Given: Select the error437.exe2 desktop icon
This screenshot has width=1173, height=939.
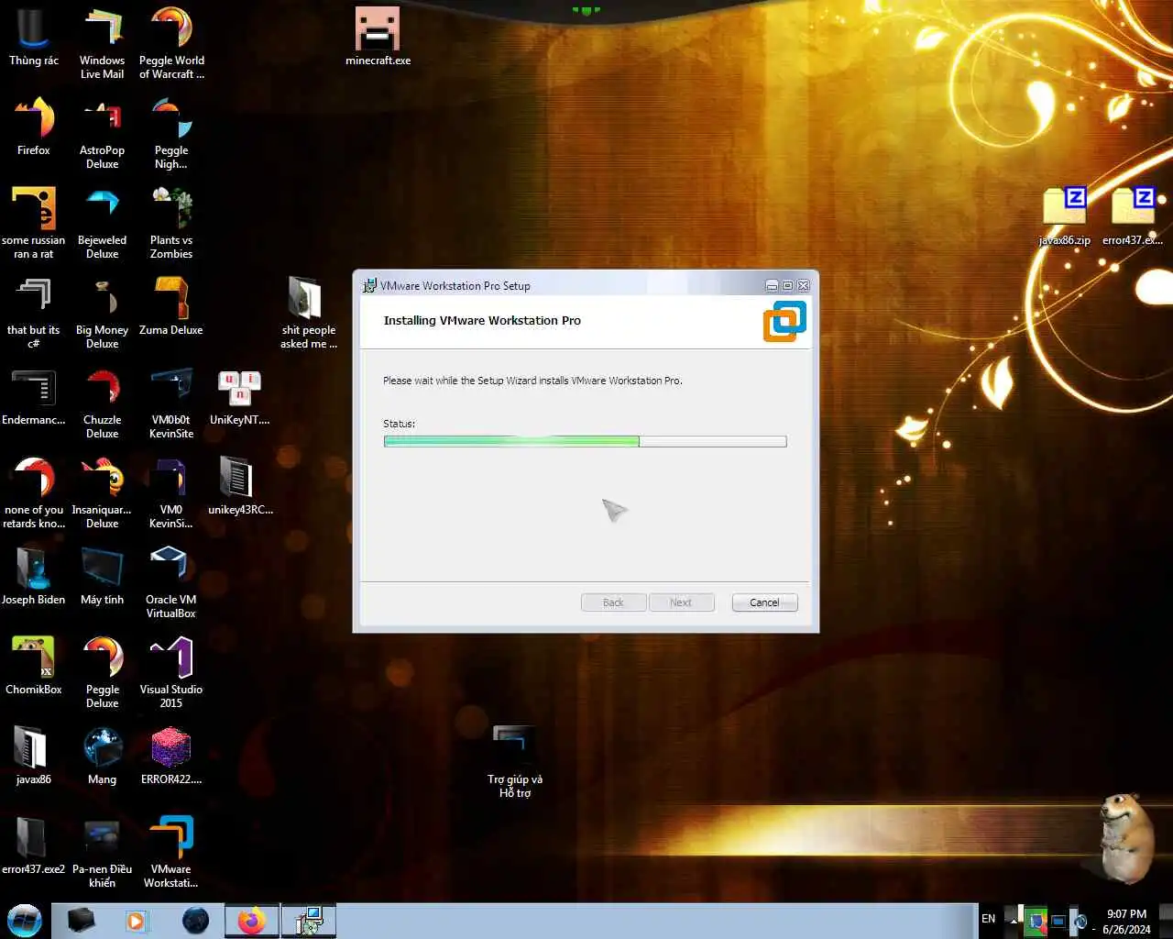Looking at the screenshot, I should click(33, 845).
